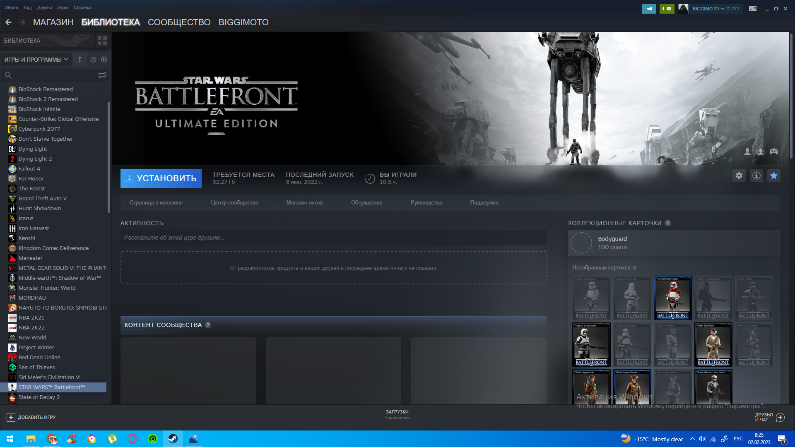Open the Imperial Shocktrooper red trading card
The width and height of the screenshot is (795, 447).
point(672,298)
